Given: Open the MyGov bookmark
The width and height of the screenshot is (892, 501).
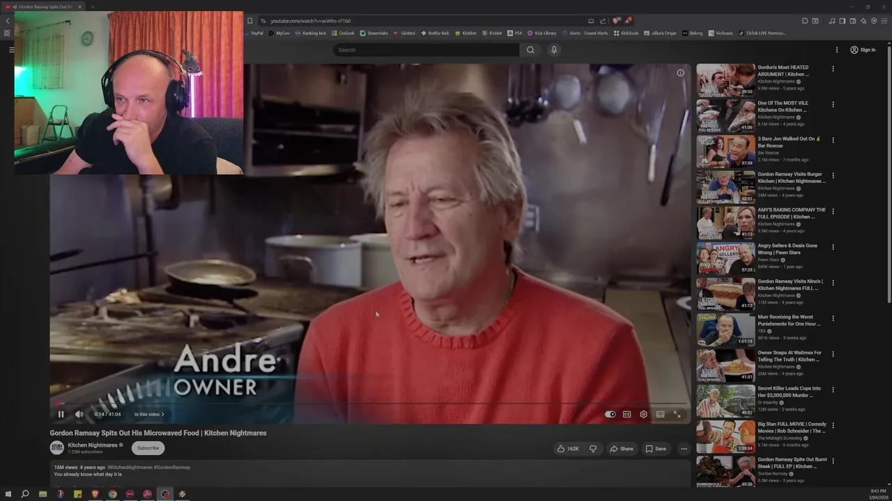Looking at the screenshot, I should pos(279,33).
